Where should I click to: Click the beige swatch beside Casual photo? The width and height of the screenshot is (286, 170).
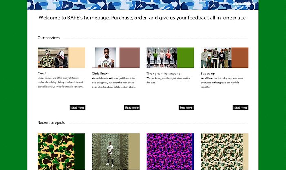[77, 58]
